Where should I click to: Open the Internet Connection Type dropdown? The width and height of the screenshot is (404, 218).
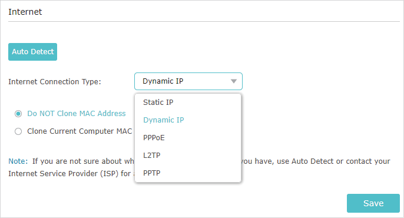tap(188, 81)
